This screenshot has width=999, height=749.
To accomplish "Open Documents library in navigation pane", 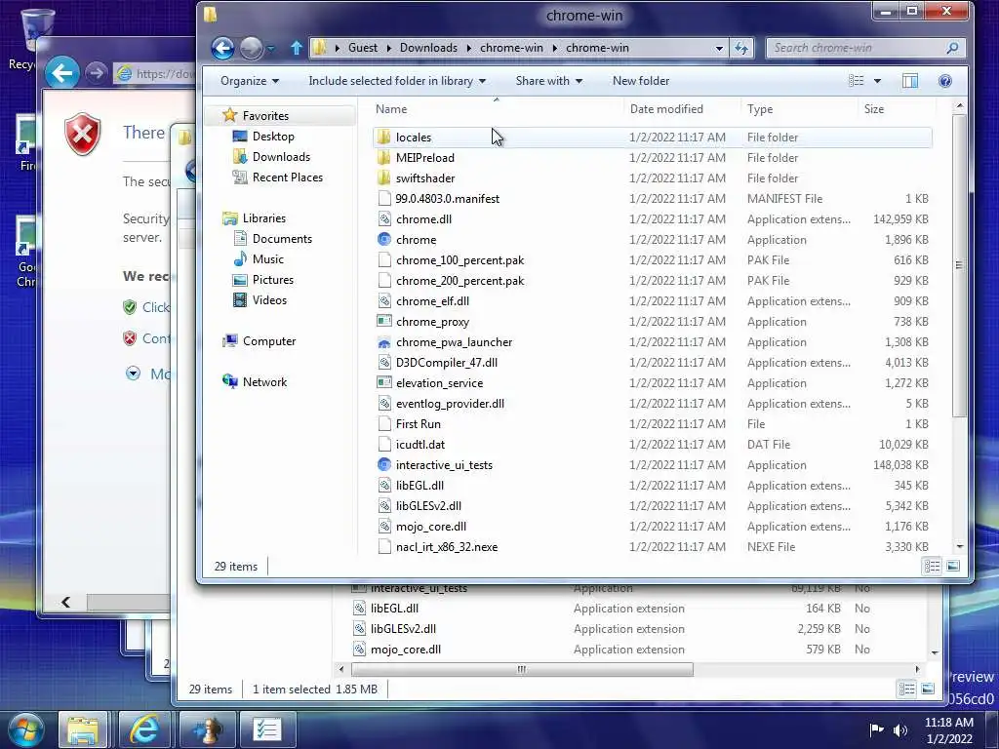I will pyautogui.click(x=282, y=239).
